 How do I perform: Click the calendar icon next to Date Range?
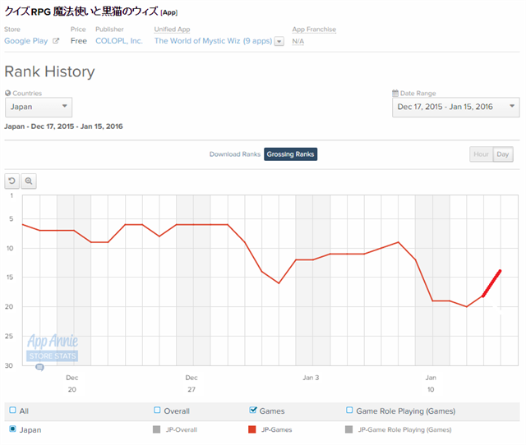click(x=396, y=94)
